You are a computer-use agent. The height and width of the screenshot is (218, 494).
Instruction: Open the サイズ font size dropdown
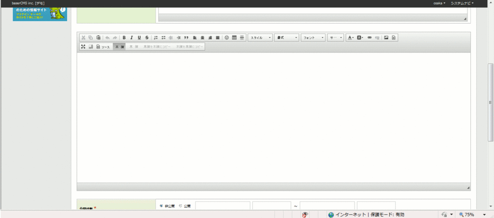pos(336,38)
